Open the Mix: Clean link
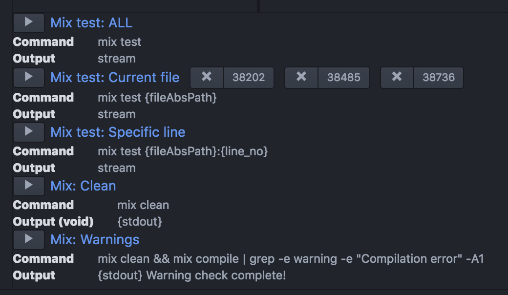Screen dimensions: 508x295 point(83,186)
